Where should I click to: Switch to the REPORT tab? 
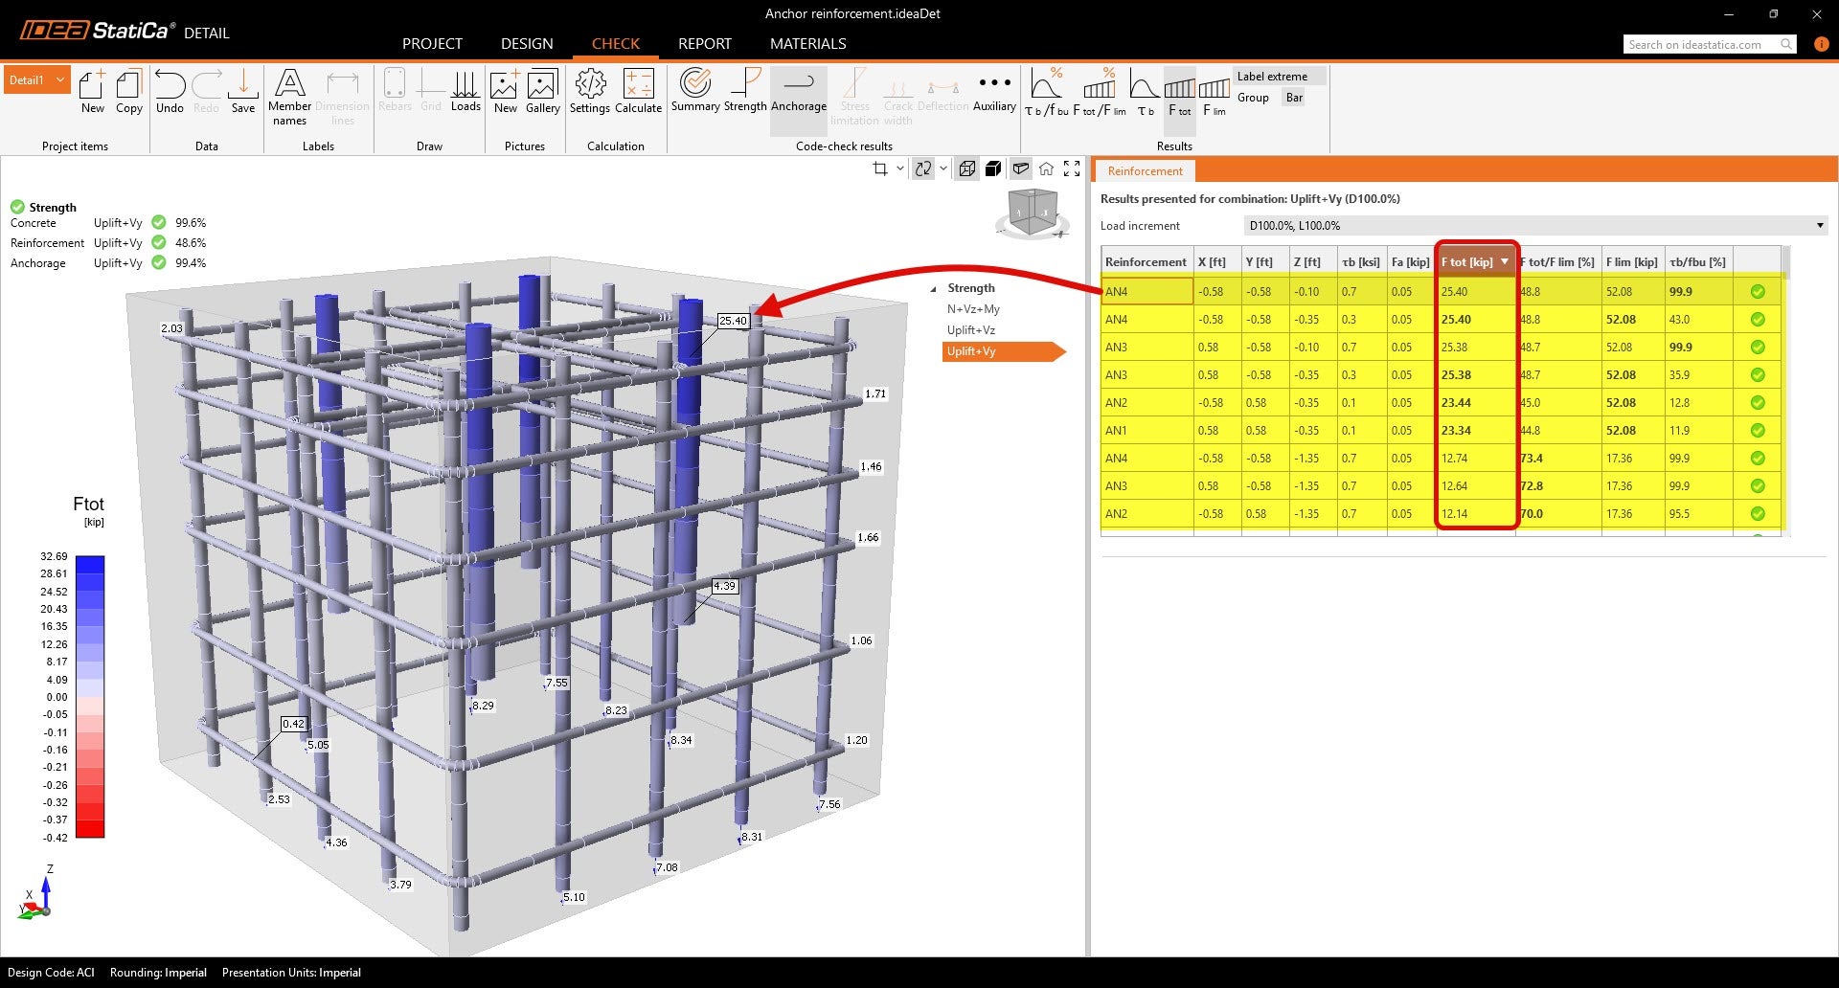click(704, 44)
